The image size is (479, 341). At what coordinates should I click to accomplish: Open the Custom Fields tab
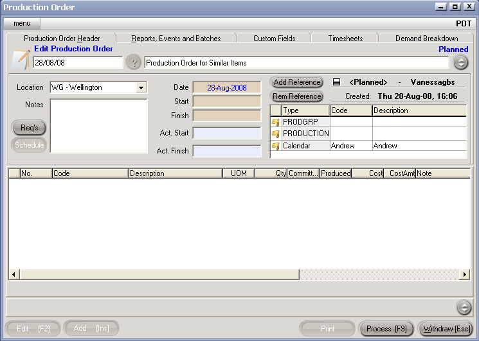coord(275,39)
